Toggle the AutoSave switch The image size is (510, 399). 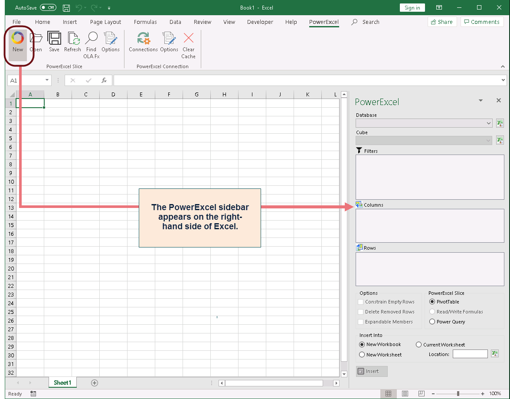pyautogui.click(x=48, y=7)
